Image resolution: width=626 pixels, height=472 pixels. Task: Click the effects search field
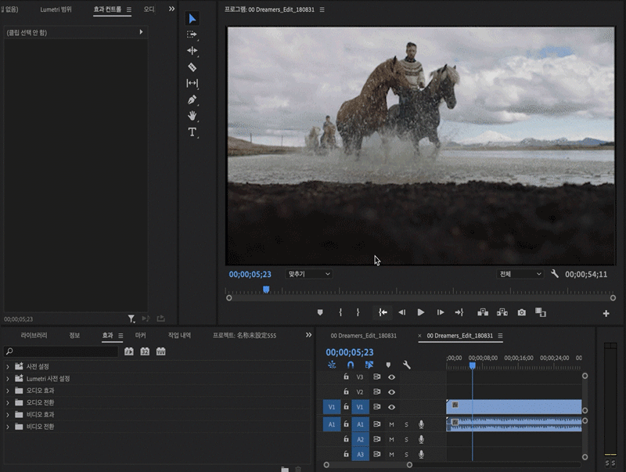(x=63, y=351)
